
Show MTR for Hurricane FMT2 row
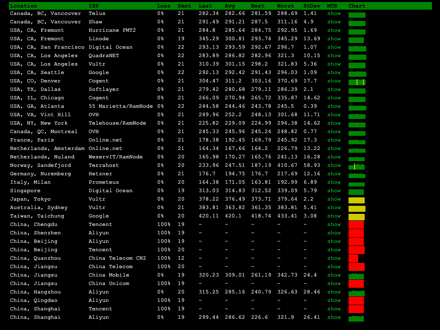pos(334,30)
